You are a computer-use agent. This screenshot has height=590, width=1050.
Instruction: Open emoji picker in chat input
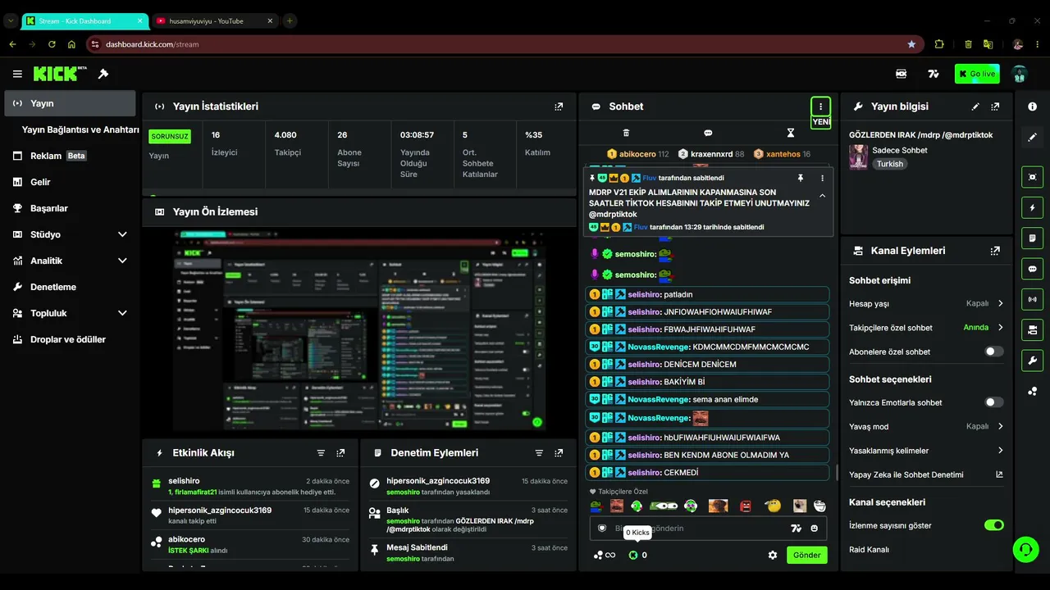[x=815, y=529]
